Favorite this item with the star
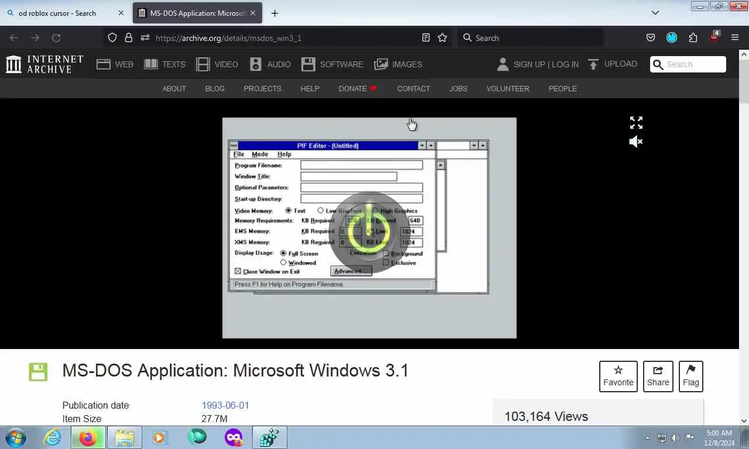The image size is (749, 449). pos(619,377)
